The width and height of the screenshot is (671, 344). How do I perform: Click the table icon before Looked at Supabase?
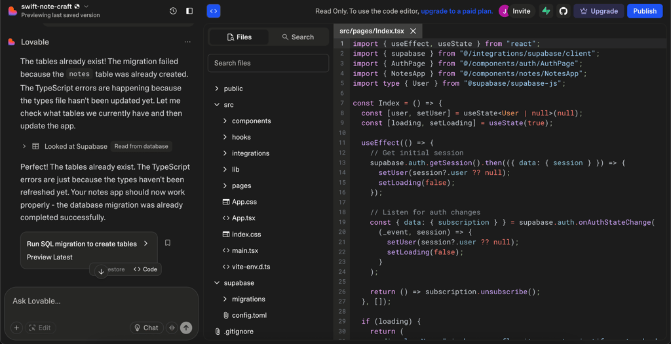point(36,146)
